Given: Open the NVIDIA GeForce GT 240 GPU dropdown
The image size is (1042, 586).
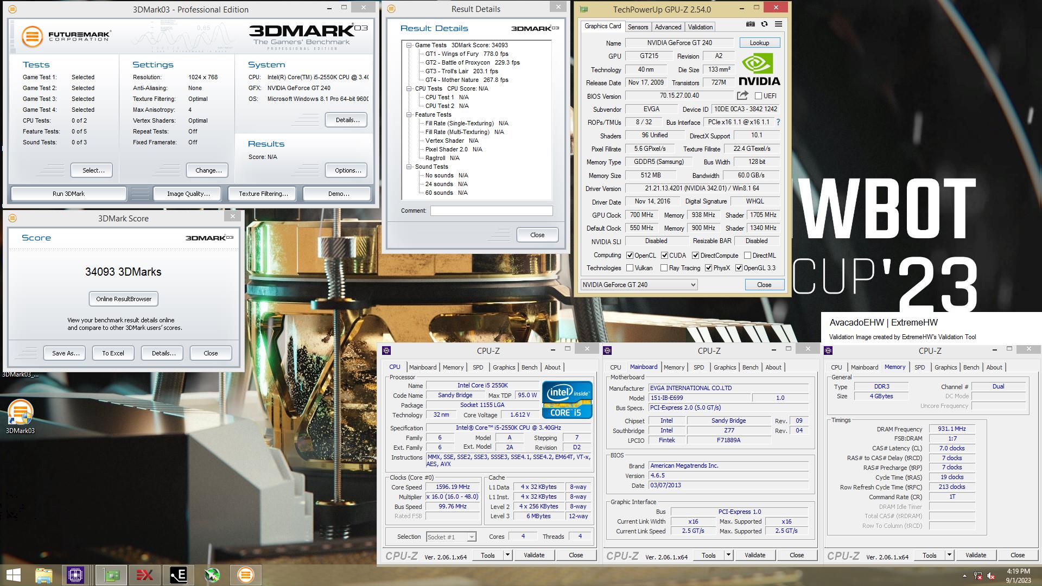Looking at the screenshot, I should point(639,284).
